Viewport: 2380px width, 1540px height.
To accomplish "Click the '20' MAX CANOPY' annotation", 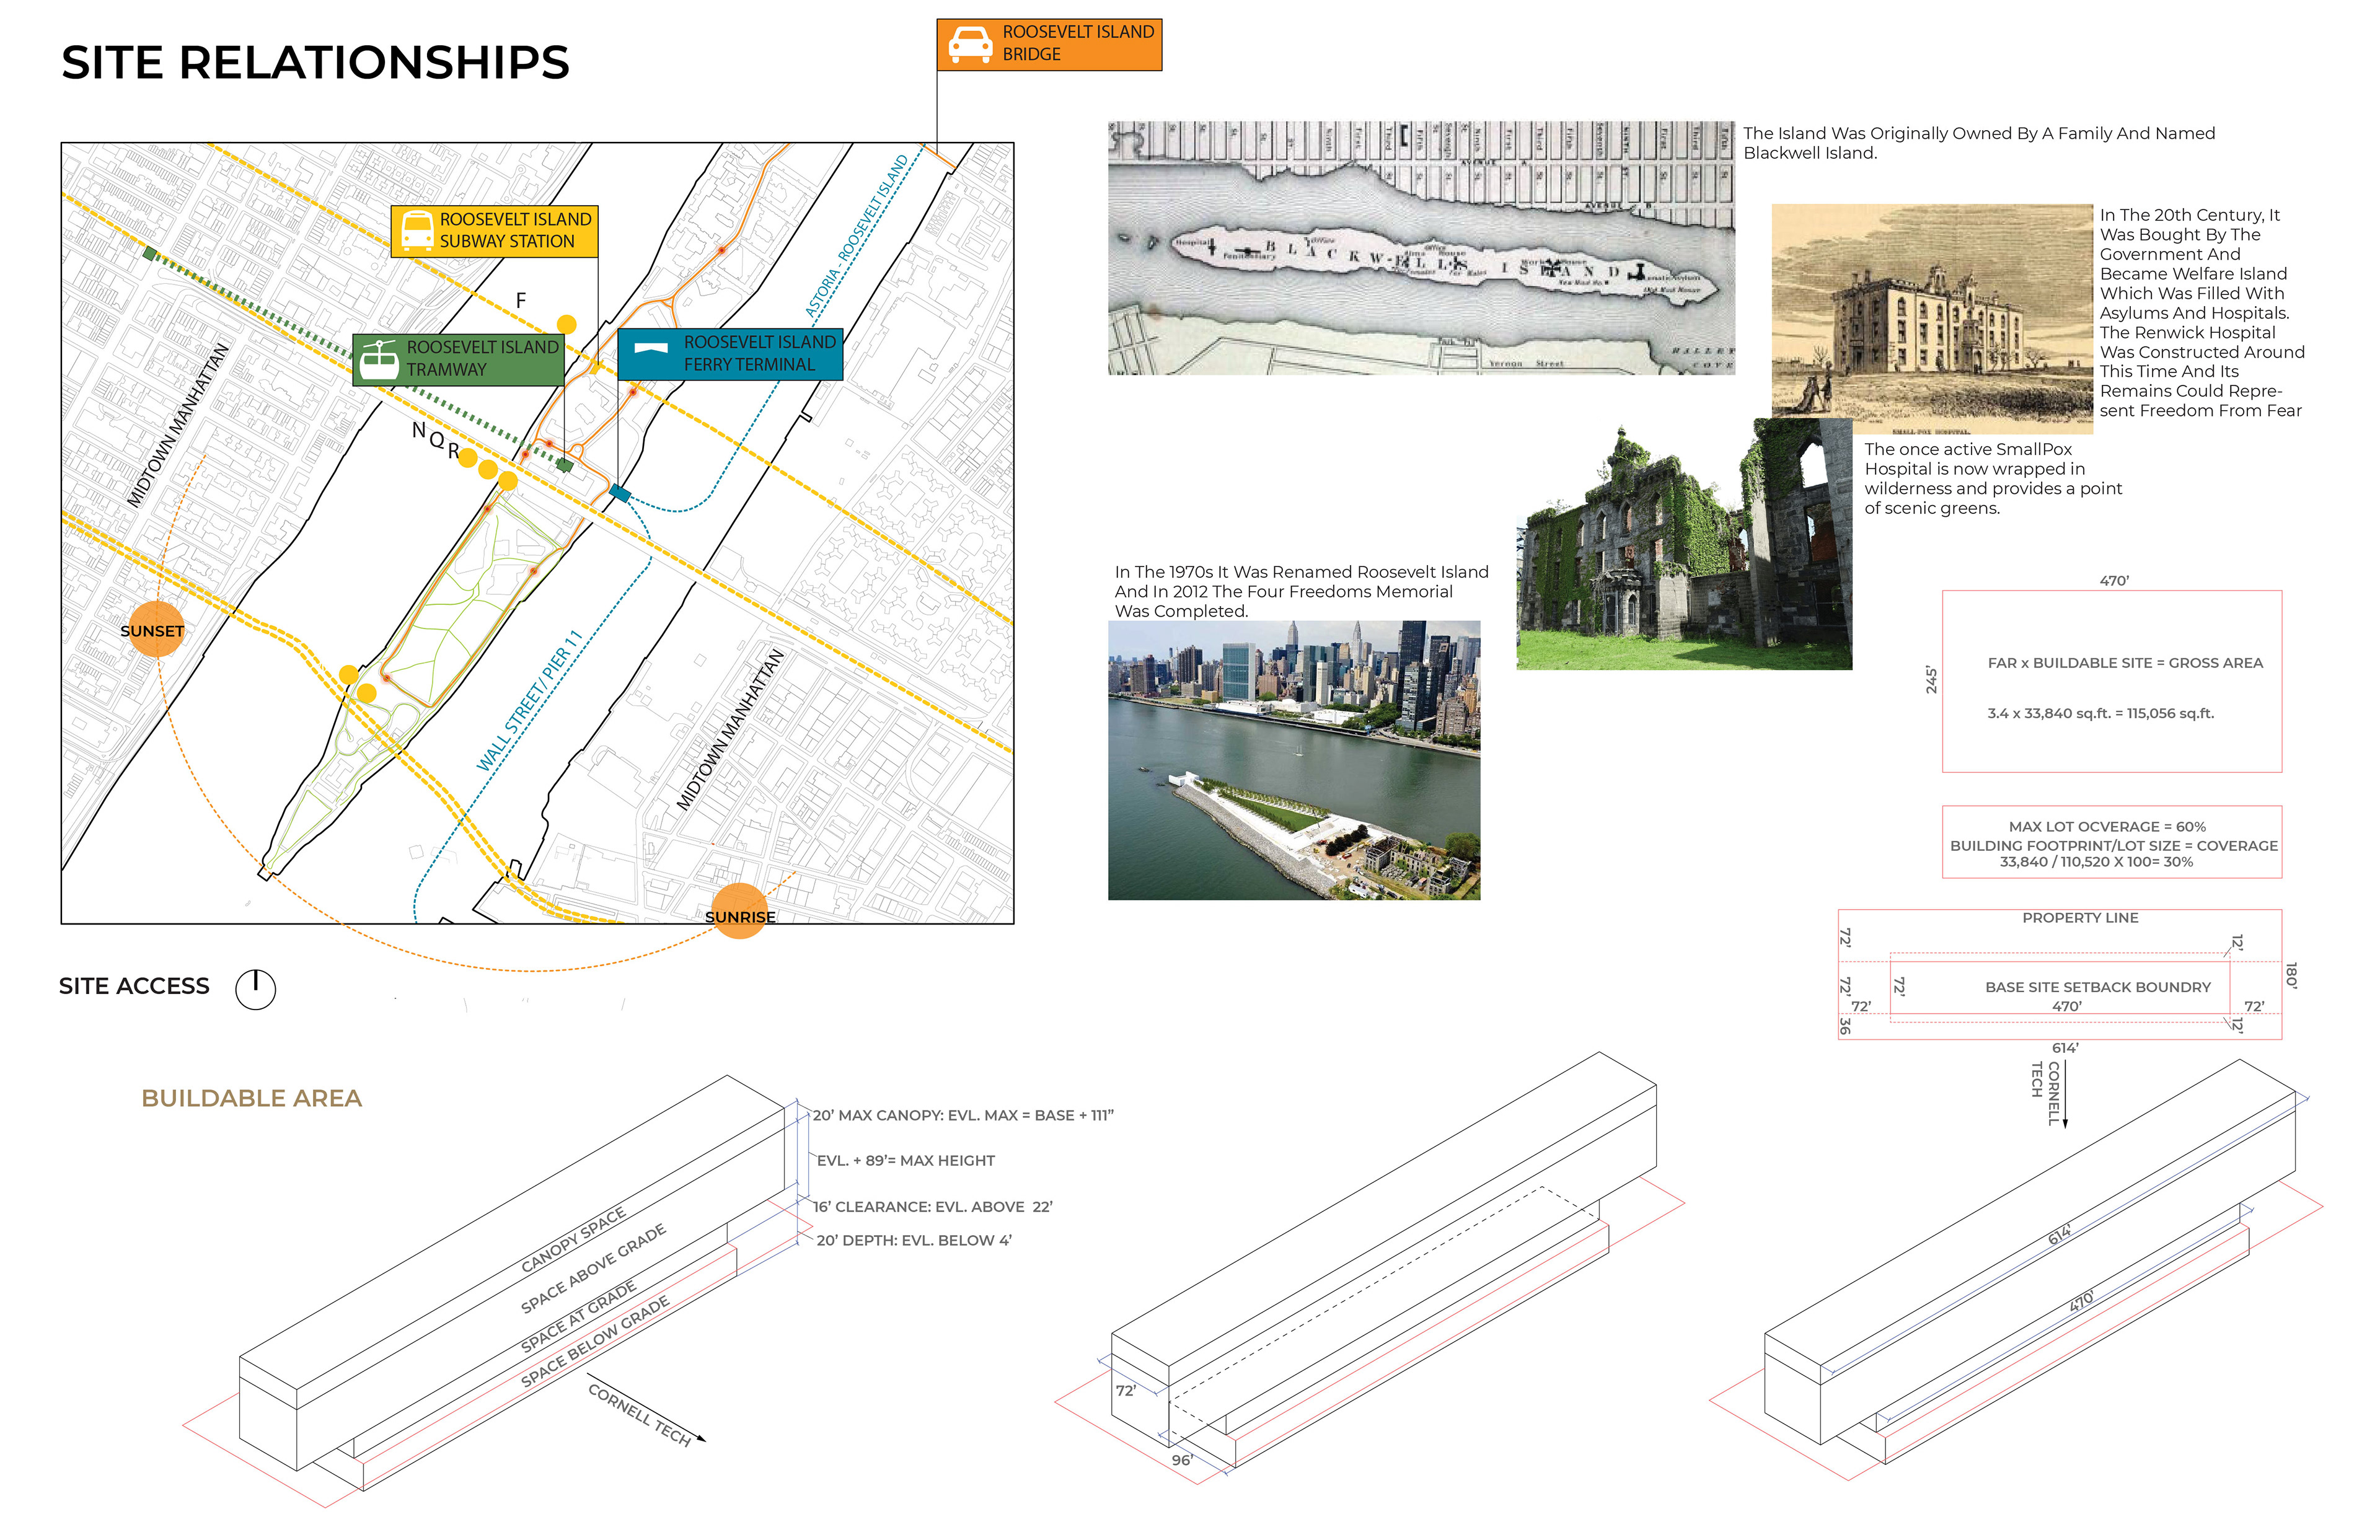I will tap(963, 1115).
